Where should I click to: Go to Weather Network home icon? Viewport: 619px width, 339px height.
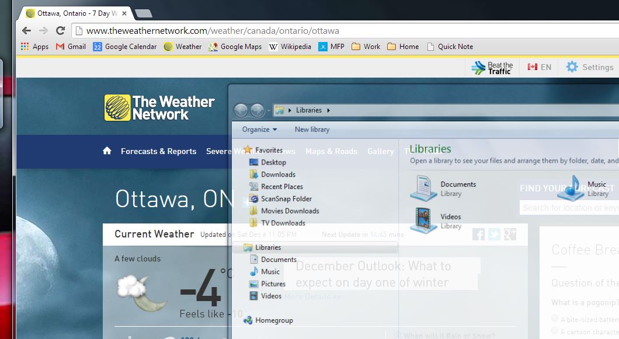click(107, 151)
